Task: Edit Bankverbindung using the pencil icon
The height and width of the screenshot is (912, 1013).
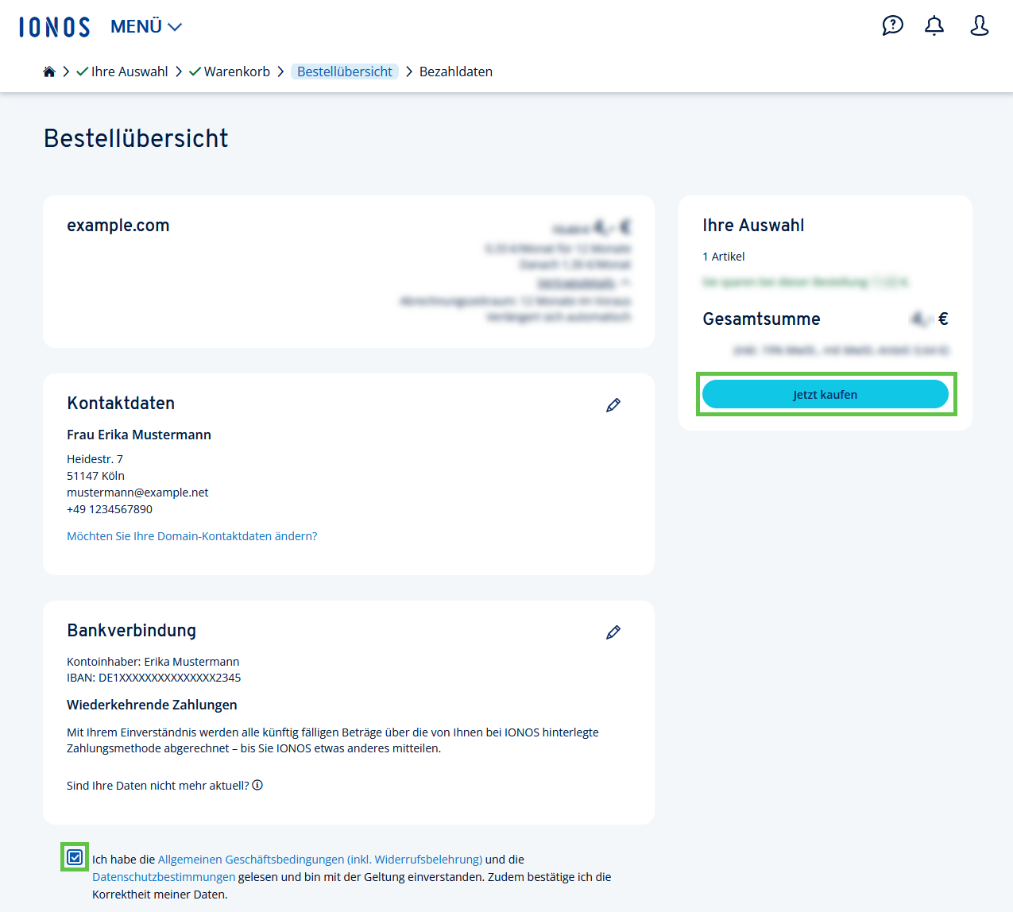Action: [x=613, y=632]
